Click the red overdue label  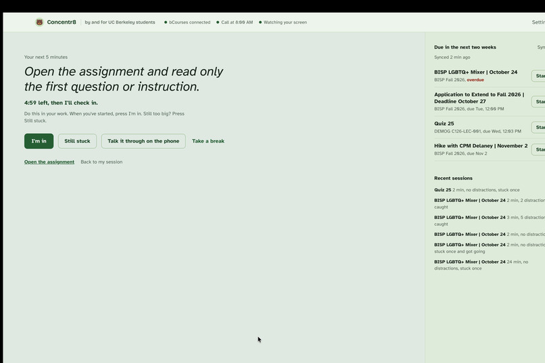pos(475,80)
